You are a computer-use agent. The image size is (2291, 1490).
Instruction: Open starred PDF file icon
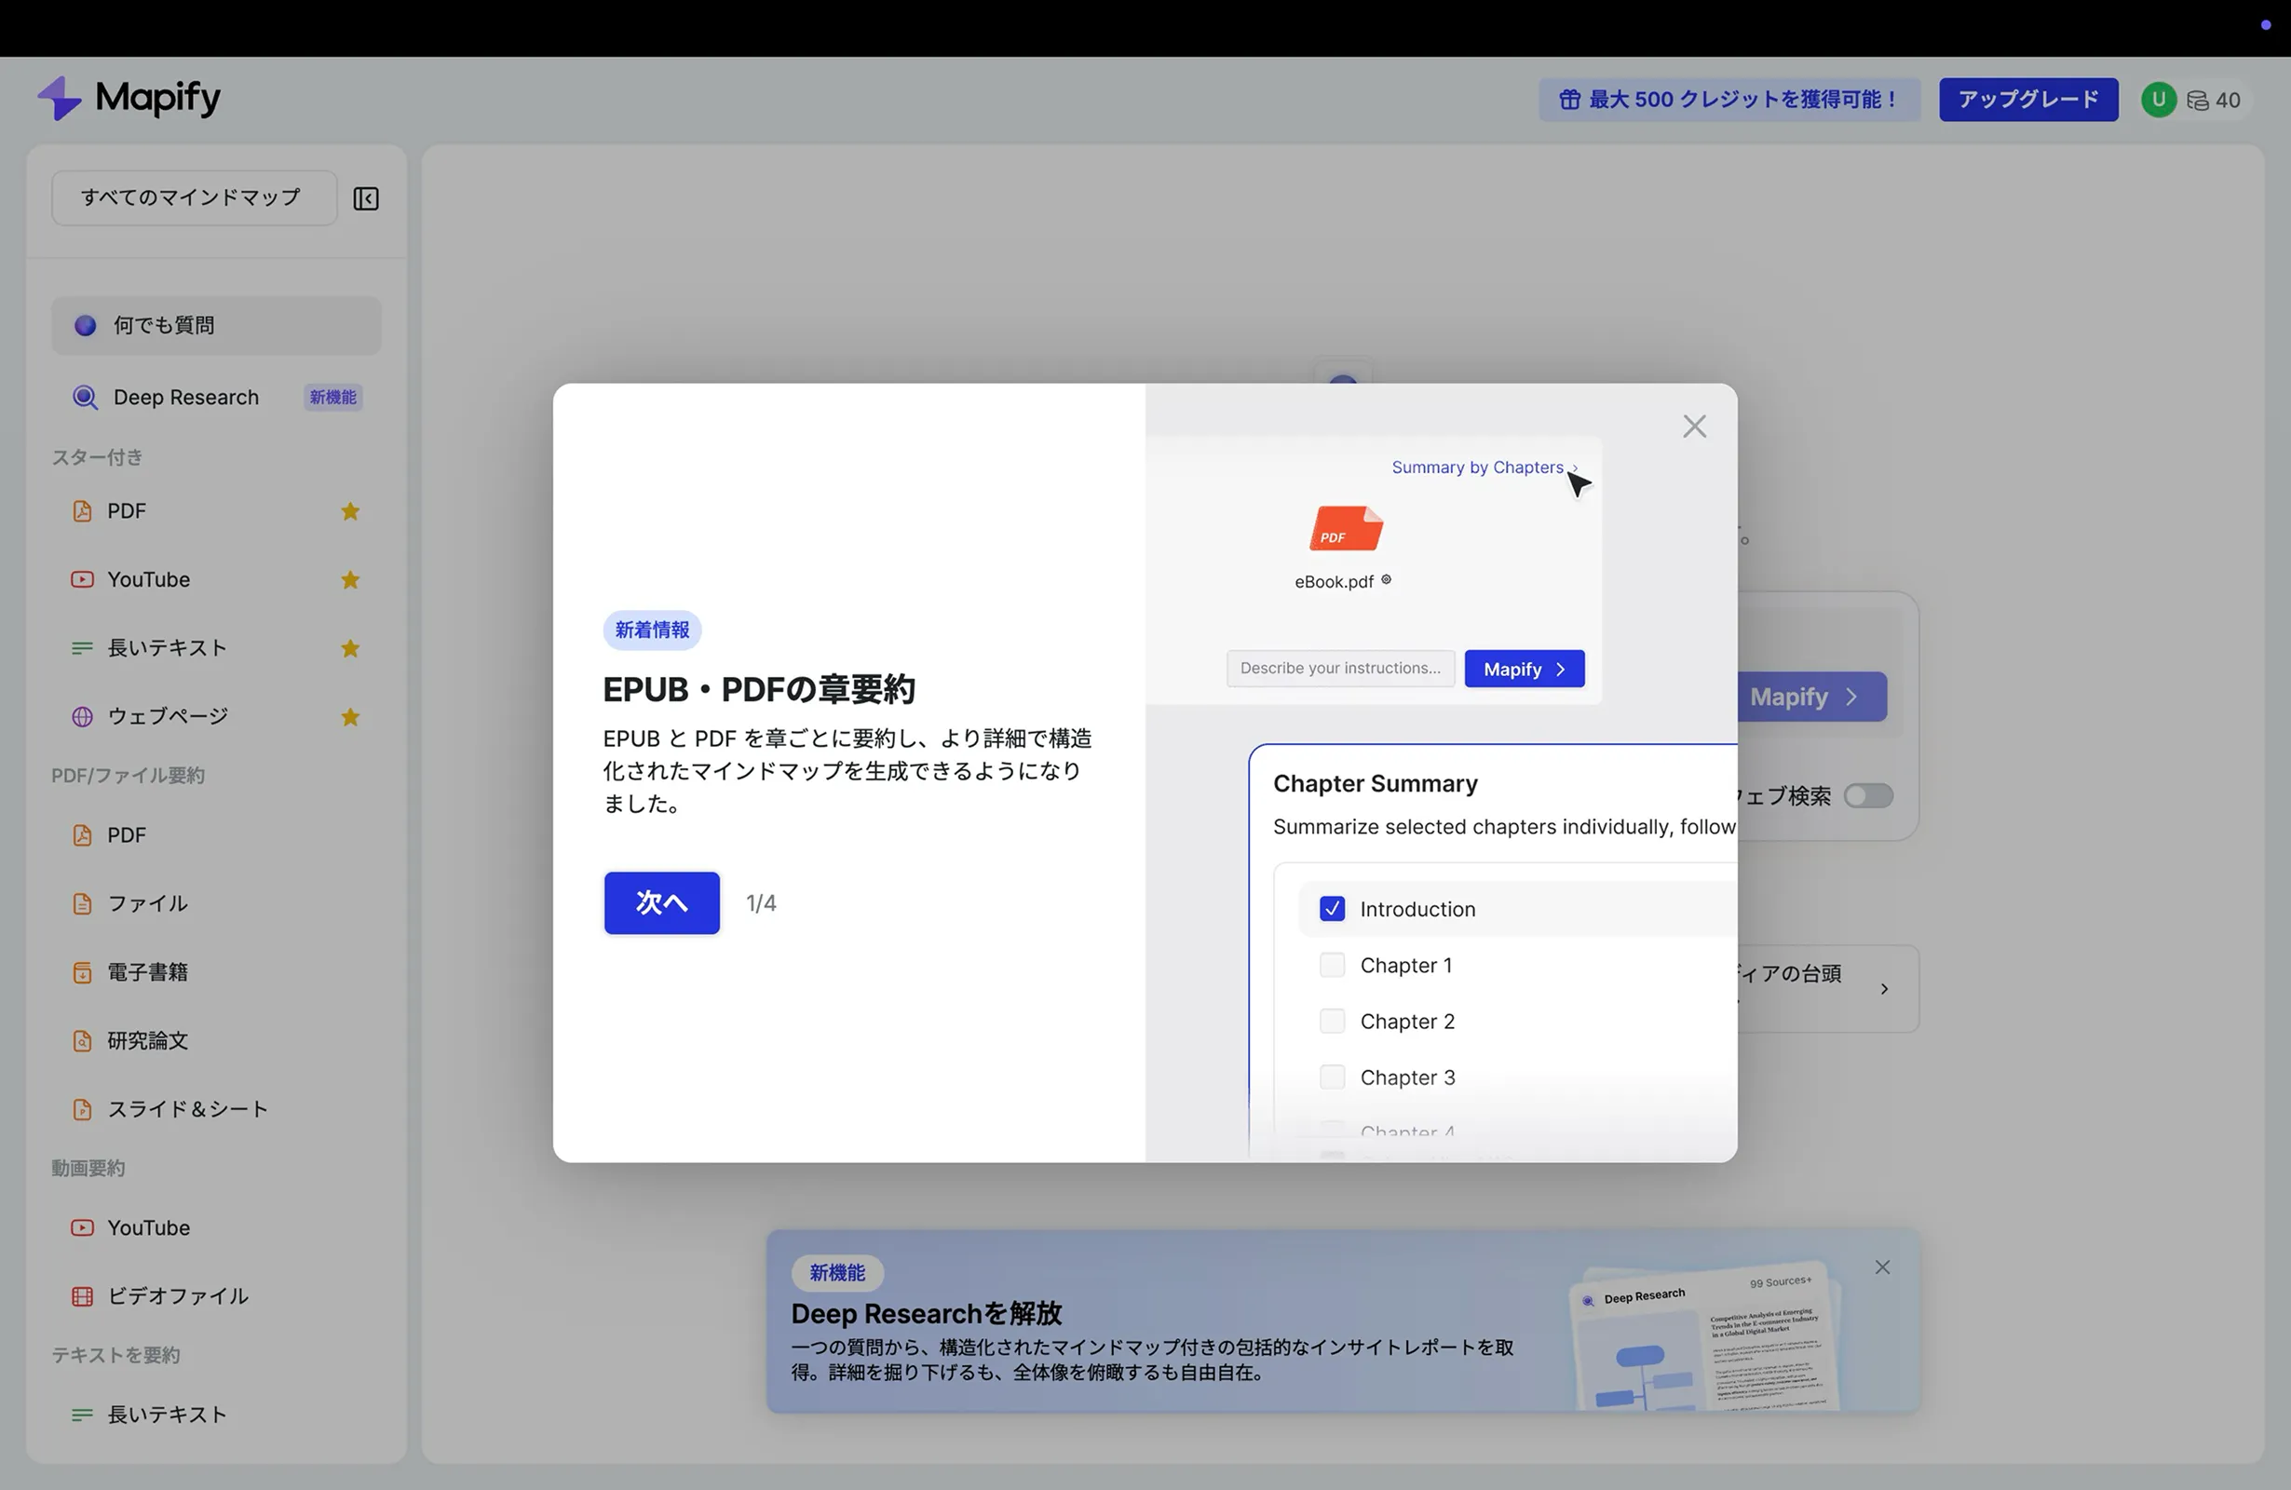pyautogui.click(x=83, y=511)
